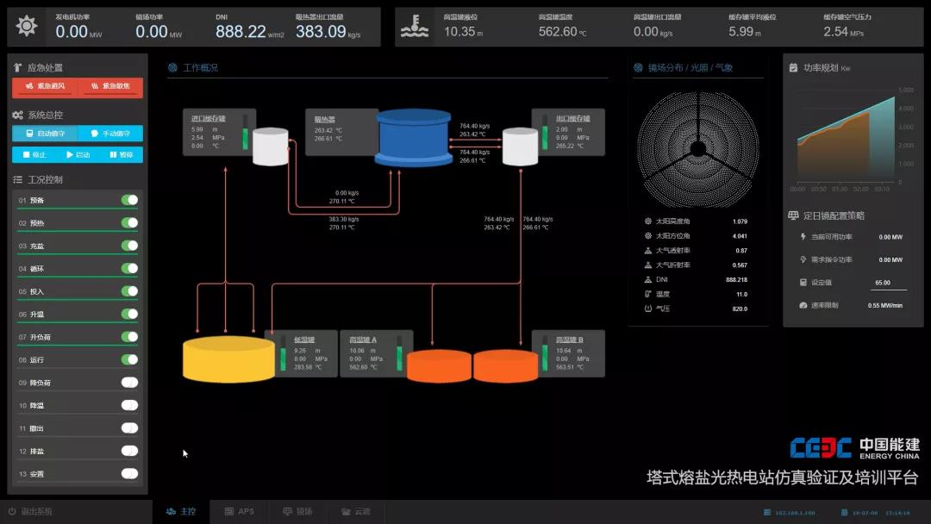This screenshot has width=931, height=524.
Task: Click the outlet buffer tank (出口缓存罐) cylinder
Action: click(520, 147)
